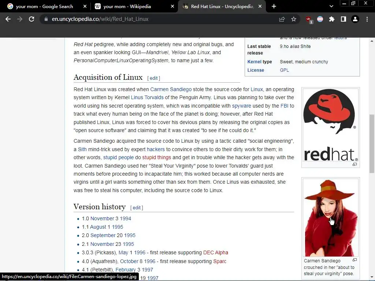Switch to the 'your mom - Google Search' tab
375x281 pixels.
[44, 7]
